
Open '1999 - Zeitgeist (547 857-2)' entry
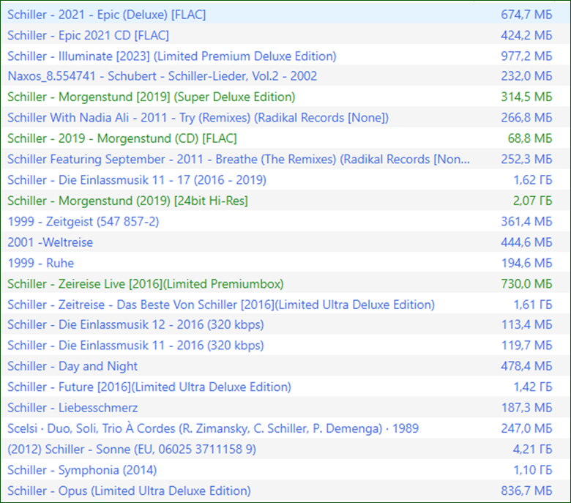point(83,221)
